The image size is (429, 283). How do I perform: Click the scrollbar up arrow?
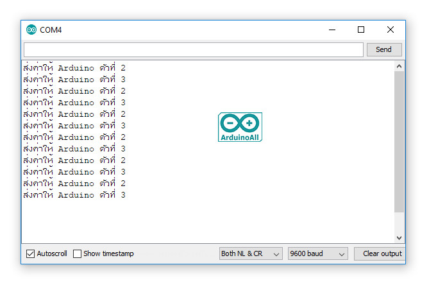[399, 66]
